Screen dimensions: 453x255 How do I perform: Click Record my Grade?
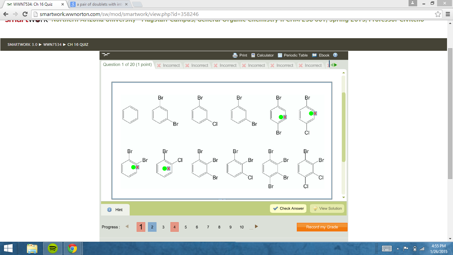(322, 227)
